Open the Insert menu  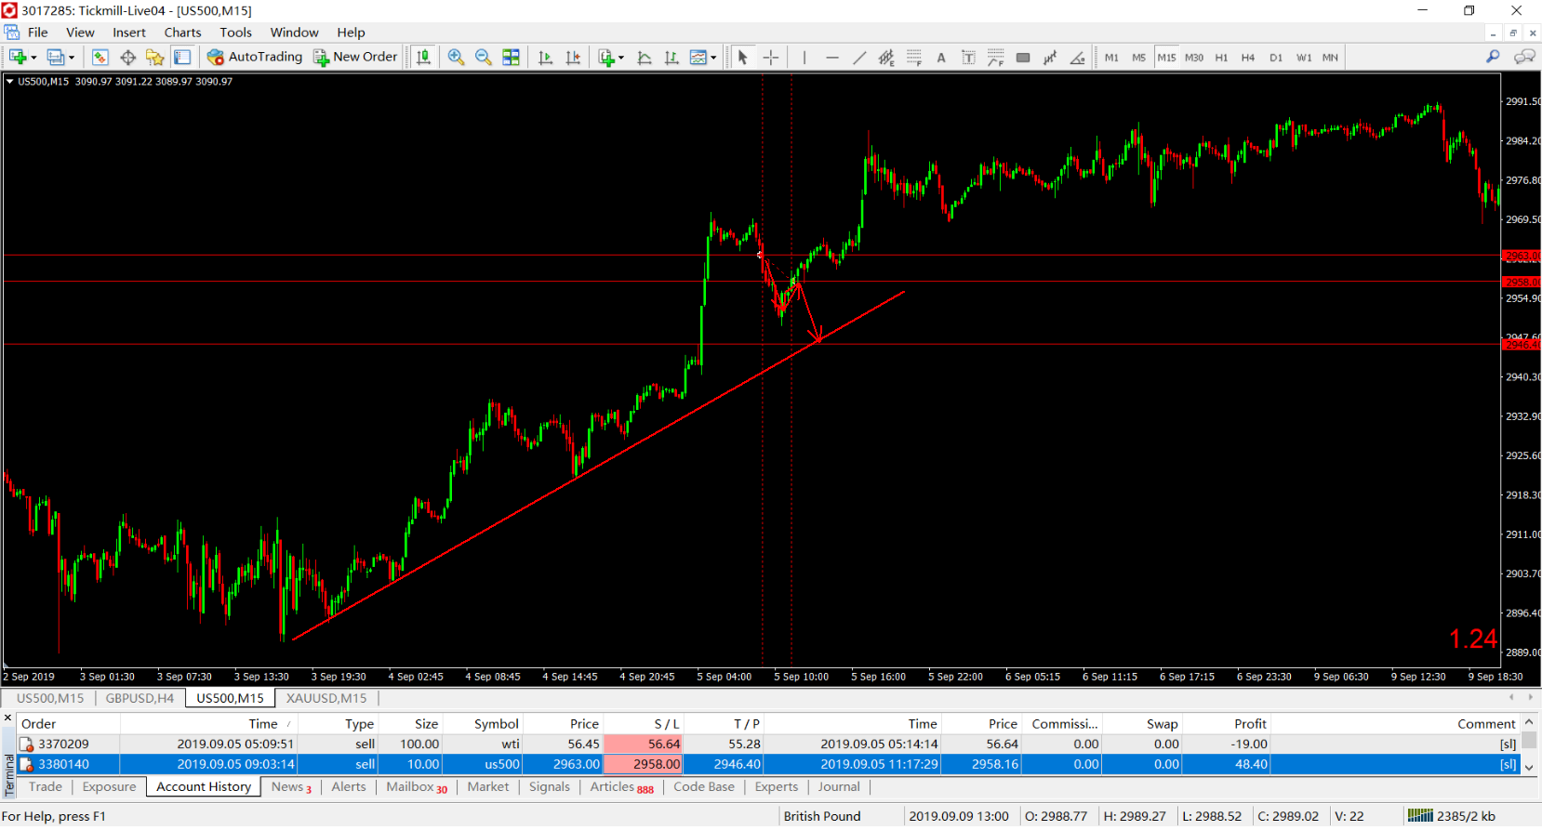129,33
